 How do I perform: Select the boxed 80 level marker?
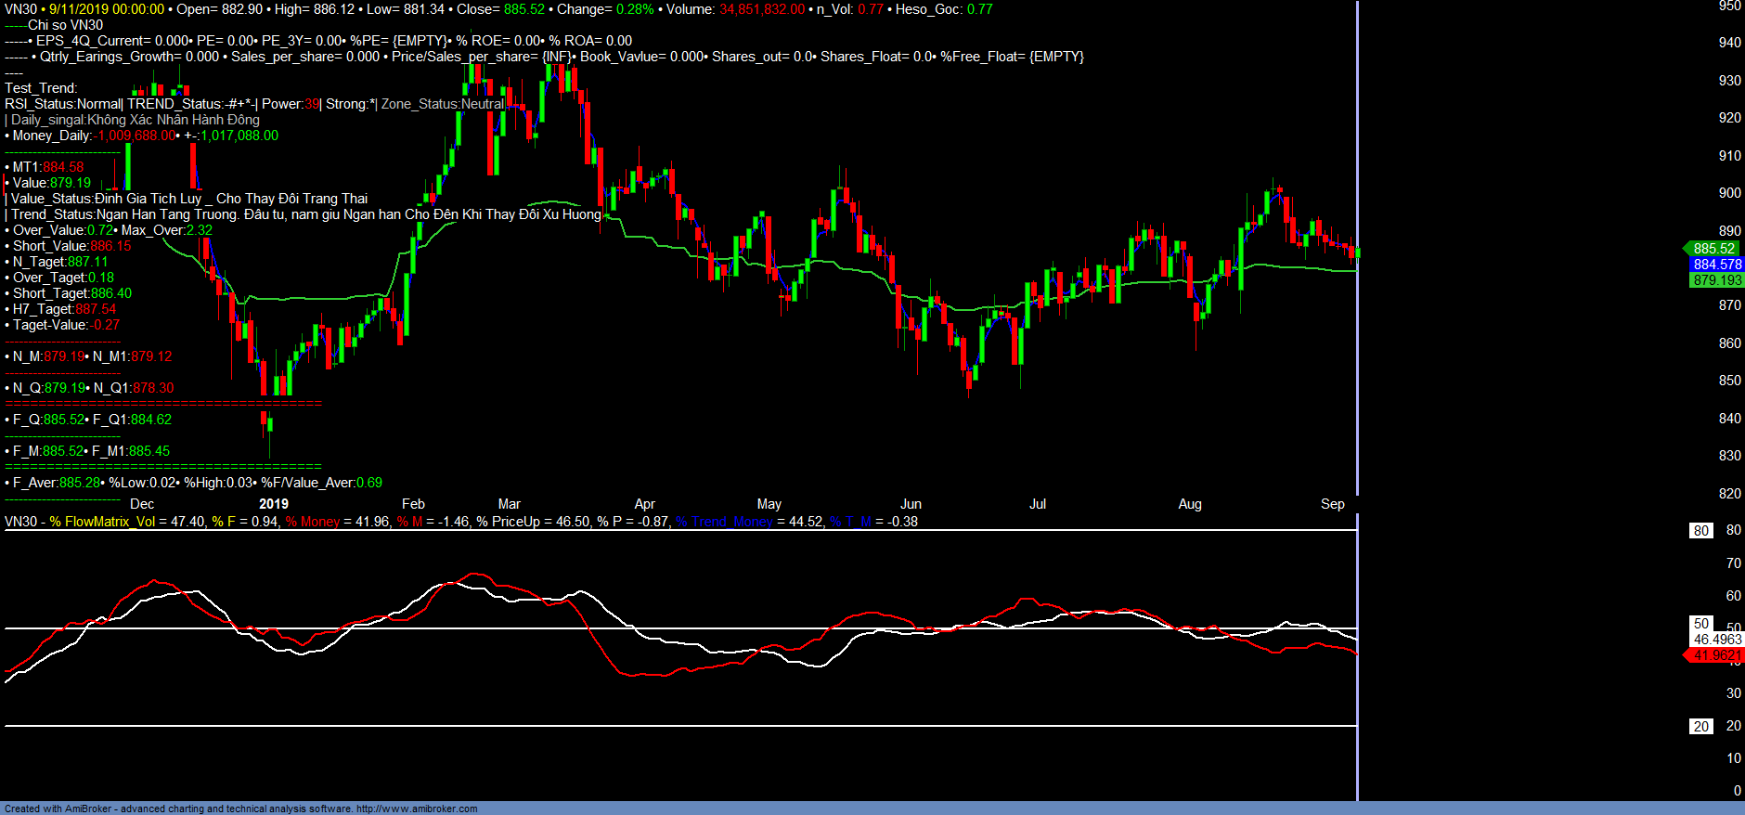click(1700, 531)
